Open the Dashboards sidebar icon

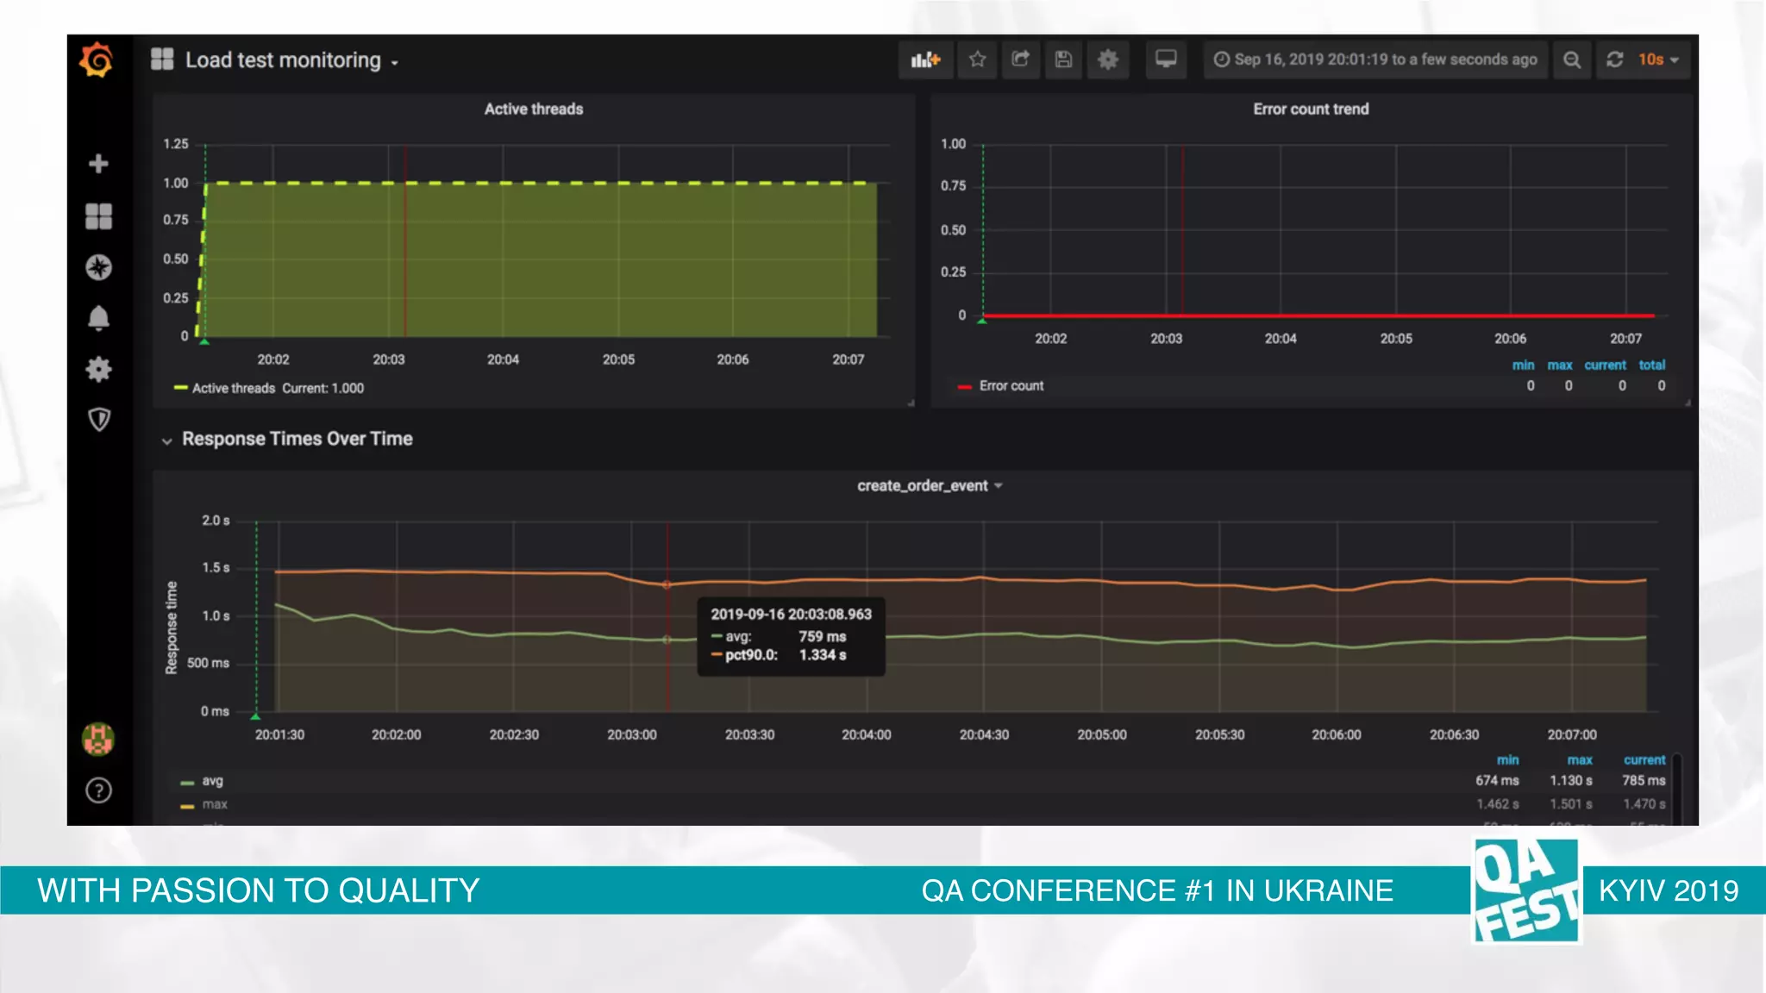98,216
